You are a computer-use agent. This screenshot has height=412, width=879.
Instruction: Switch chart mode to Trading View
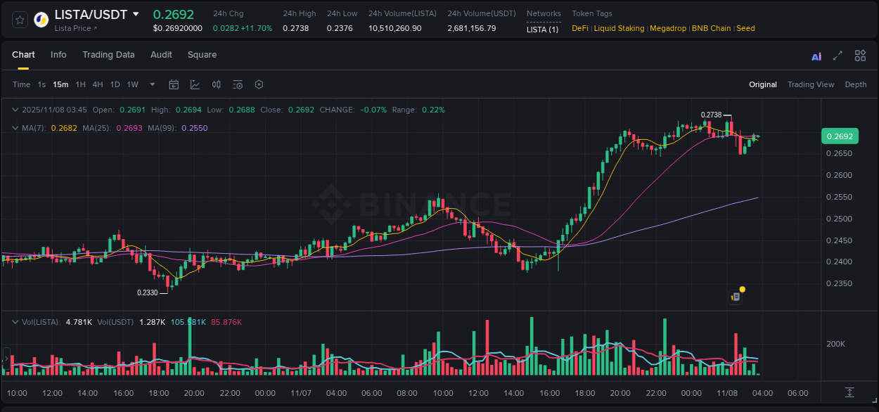coord(811,84)
